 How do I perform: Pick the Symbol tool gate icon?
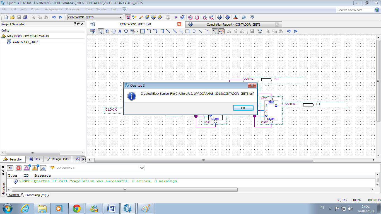[x=126, y=31]
